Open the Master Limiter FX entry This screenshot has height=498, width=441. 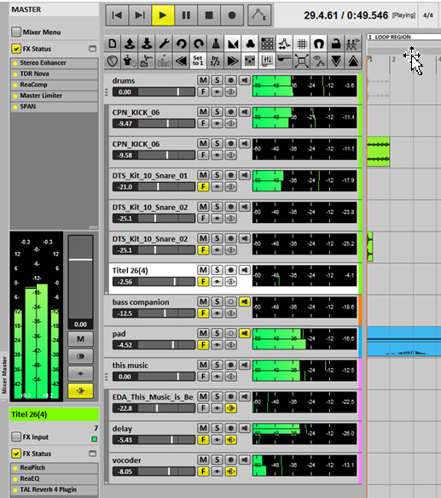point(54,96)
